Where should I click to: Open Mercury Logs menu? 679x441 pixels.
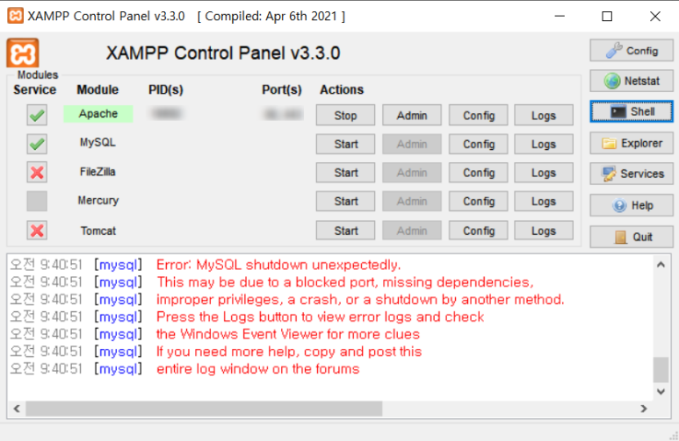click(x=544, y=201)
